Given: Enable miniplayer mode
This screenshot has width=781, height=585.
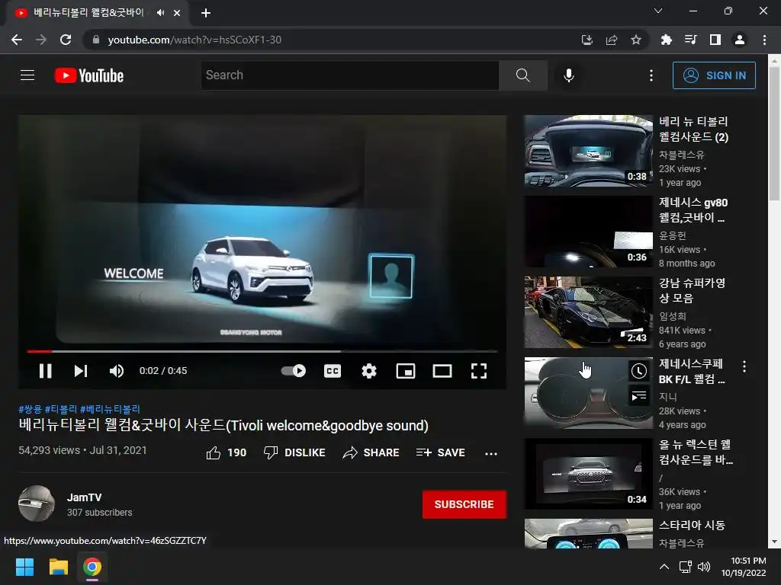Looking at the screenshot, I should point(406,371).
